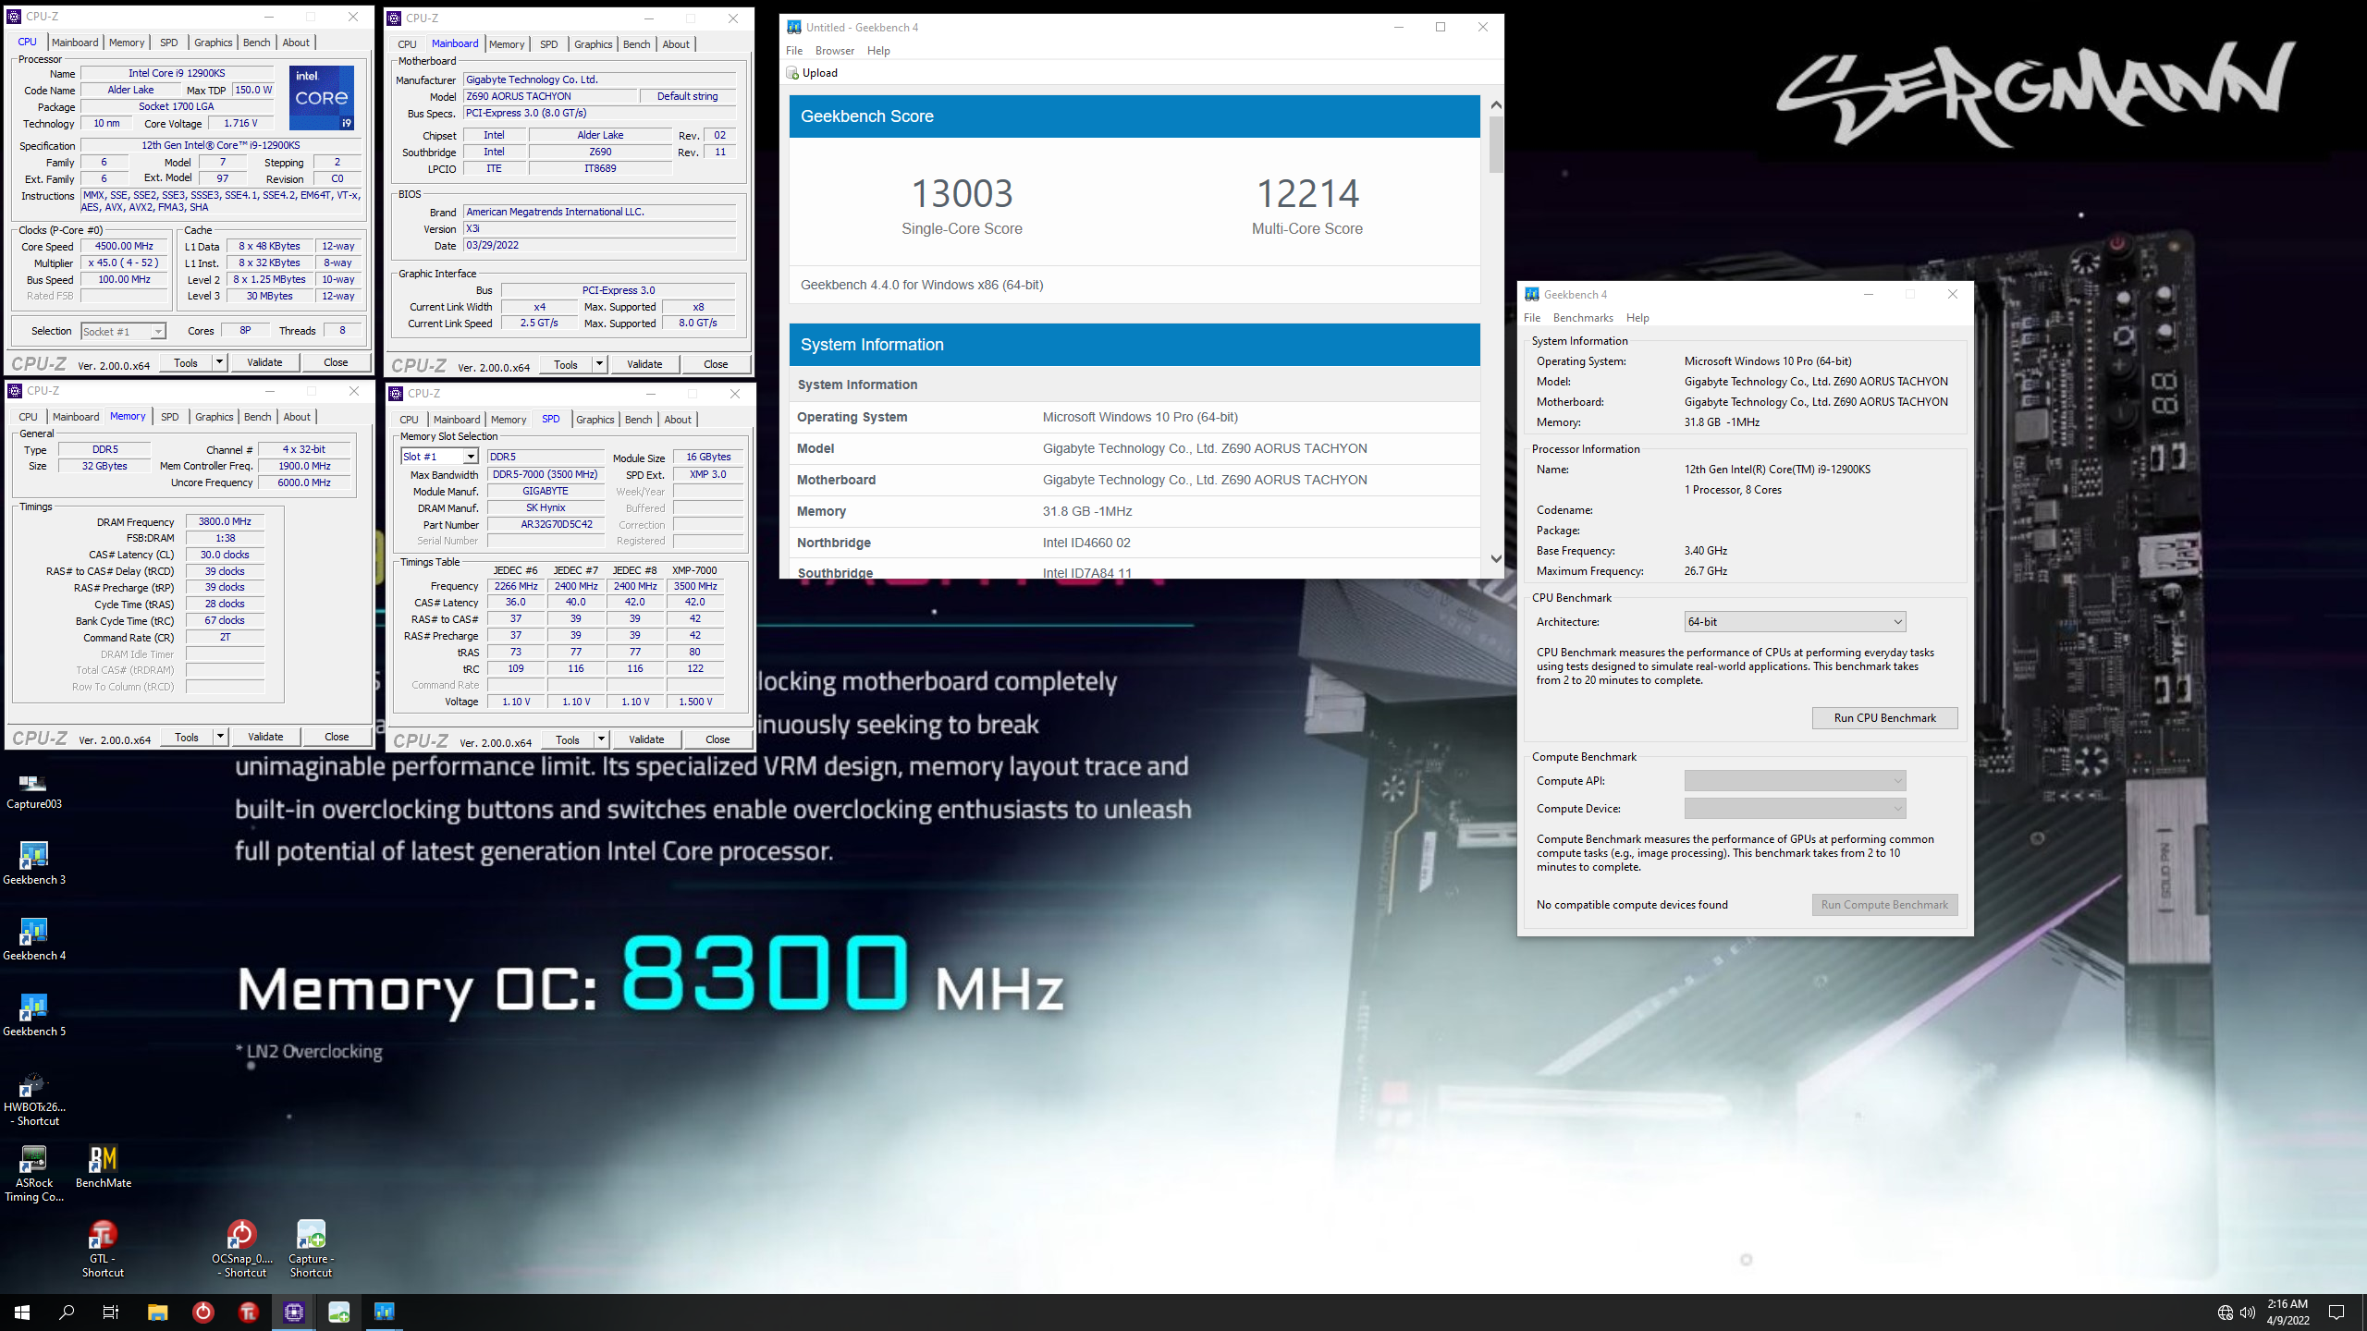Click Core Voltage 1.716 V value

(x=240, y=123)
